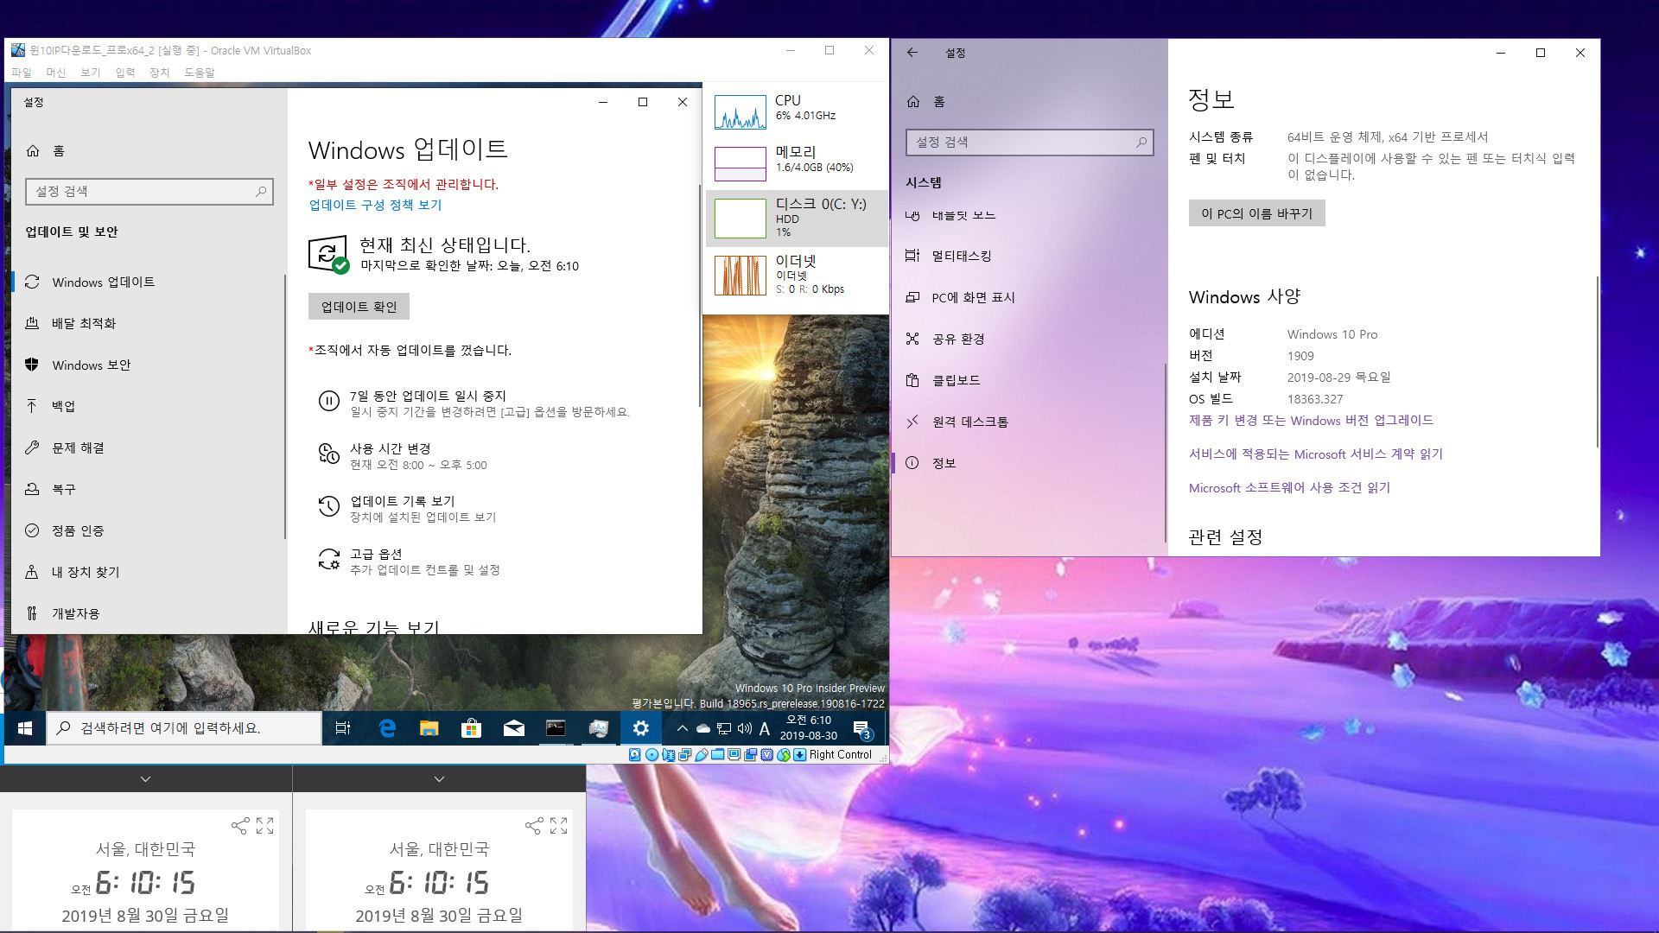The height and width of the screenshot is (933, 1659).
Task: Open Microsoft 서비스 계약 읽기 link
Action: (x=1316, y=454)
